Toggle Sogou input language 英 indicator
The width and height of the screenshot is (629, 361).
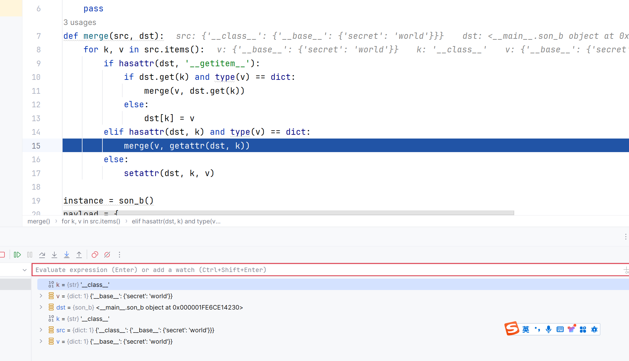pyautogui.click(x=526, y=329)
